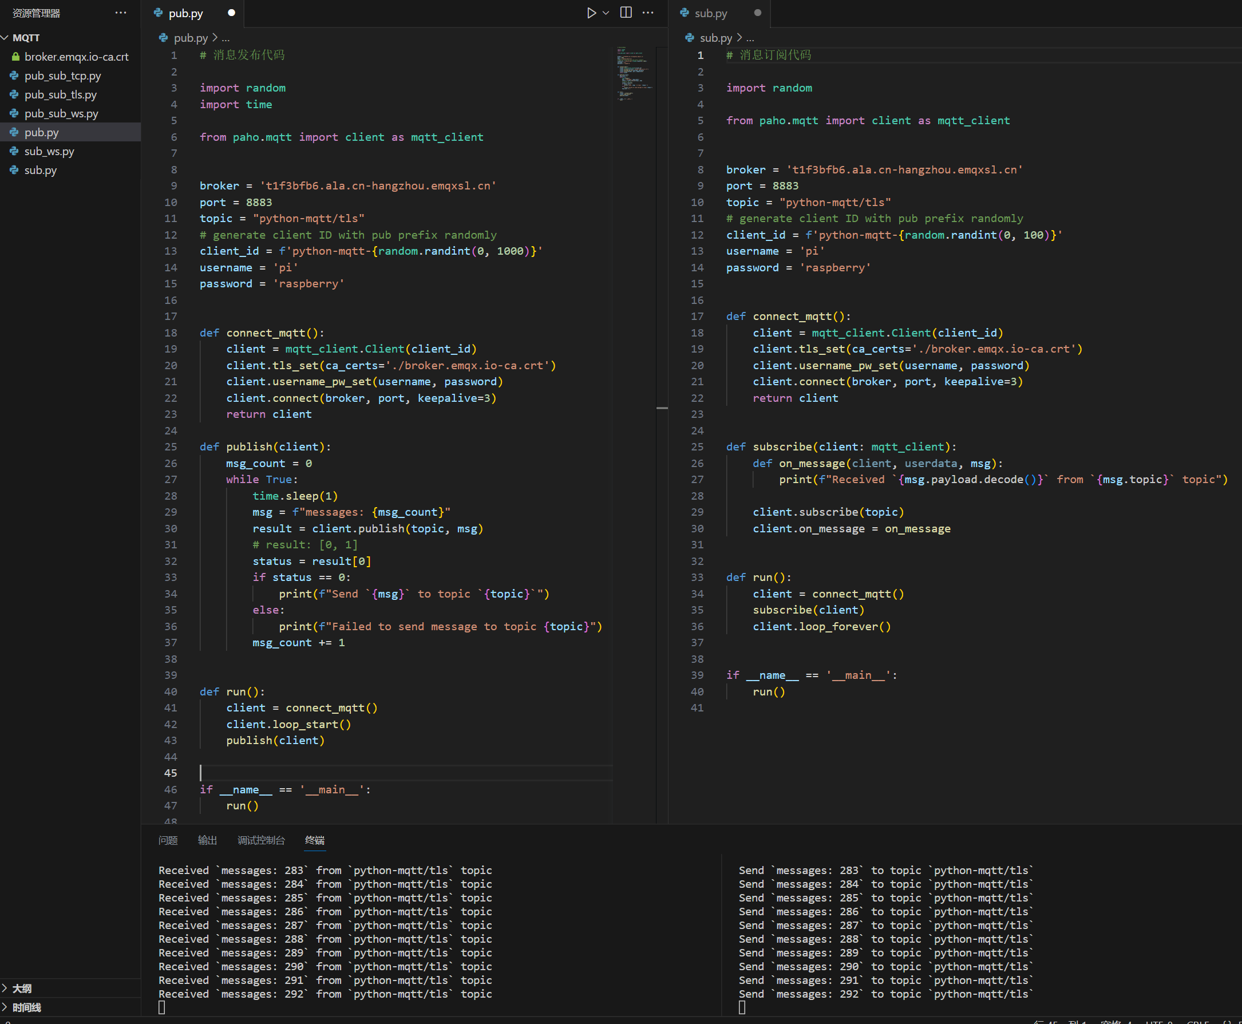Viewport: 1242px width, 1024px height.
Task: Open the pub_sub_tcp.py file
Action: tap(62, 76)
